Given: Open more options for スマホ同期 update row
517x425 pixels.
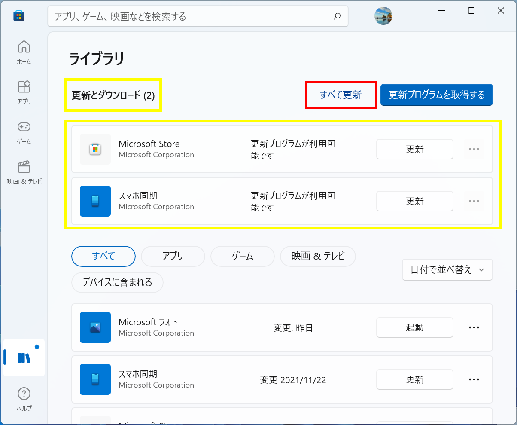Looking at the screenshot, I should click(x=474, y=201).
